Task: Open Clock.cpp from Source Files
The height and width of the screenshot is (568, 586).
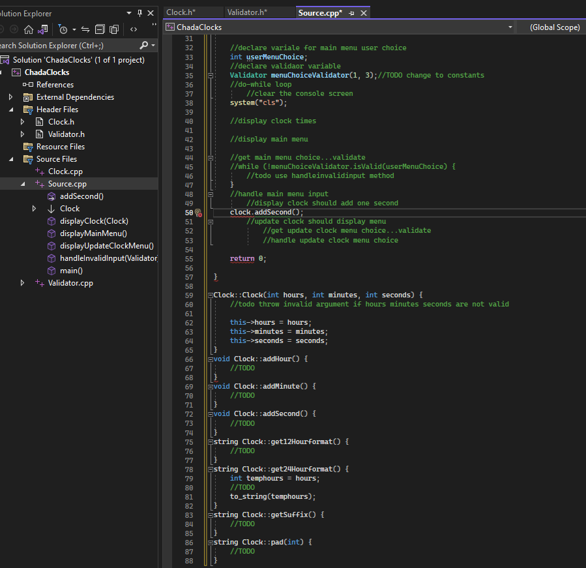Action: [x=65, y=172]
